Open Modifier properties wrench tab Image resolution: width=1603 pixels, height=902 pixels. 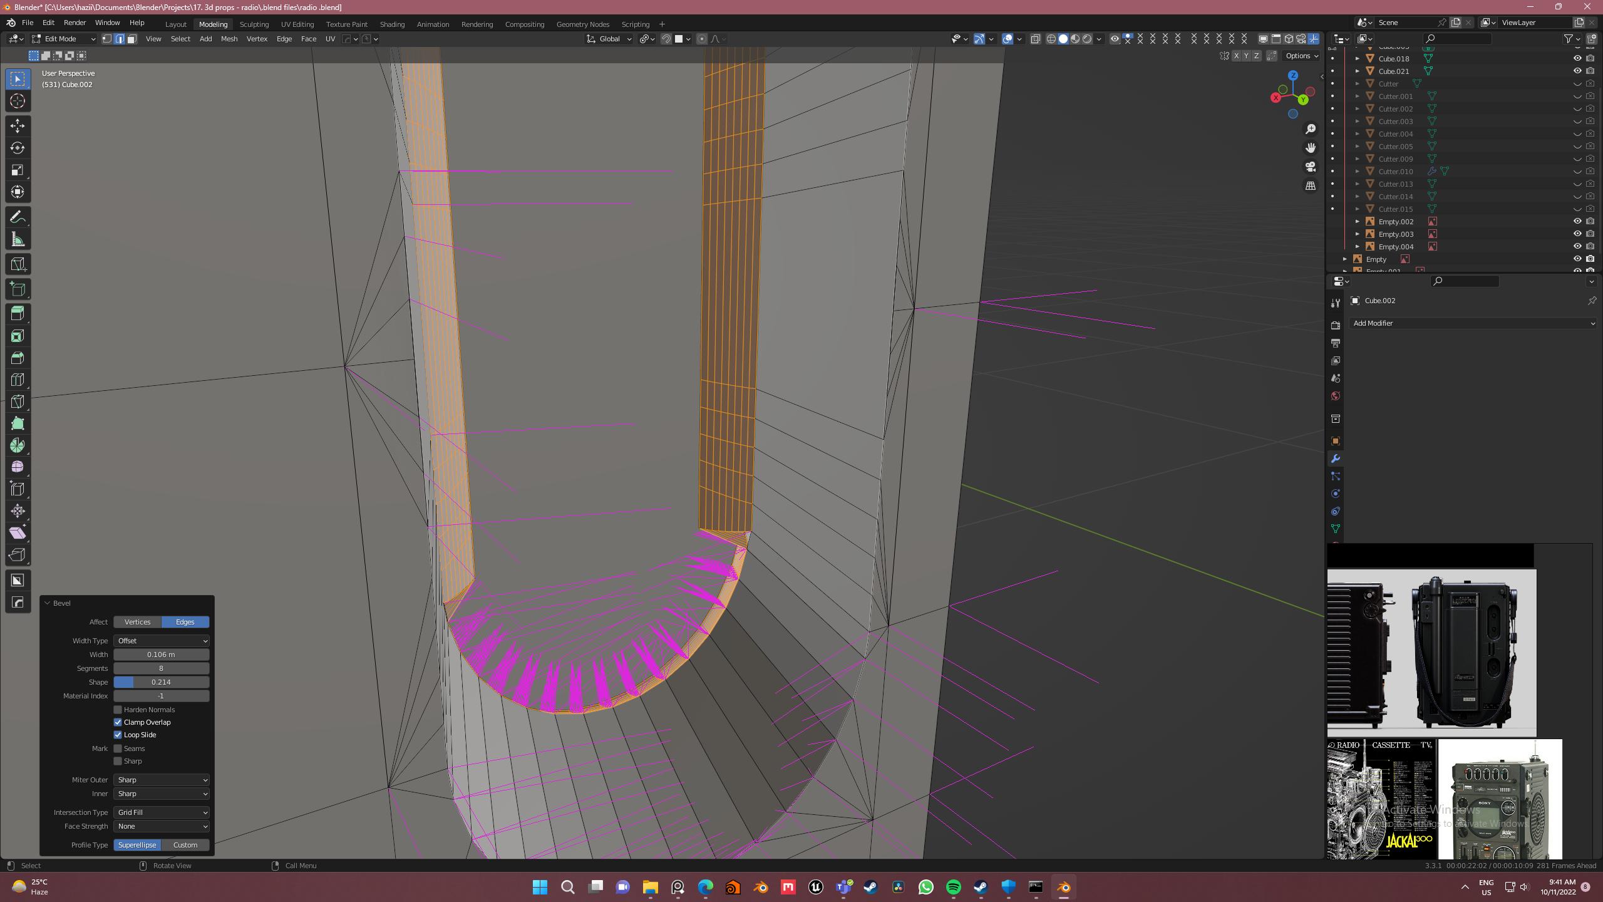[x=1336, y=459]
